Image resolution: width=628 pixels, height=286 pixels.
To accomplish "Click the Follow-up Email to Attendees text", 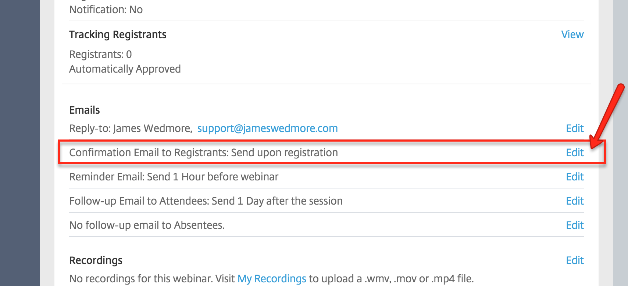I will (x=206, y=201).
